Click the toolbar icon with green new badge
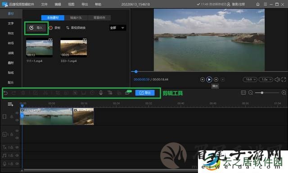288x173 pixels. pos(128,92)
